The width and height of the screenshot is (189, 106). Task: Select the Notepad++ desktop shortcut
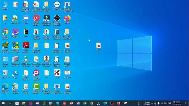15,19
